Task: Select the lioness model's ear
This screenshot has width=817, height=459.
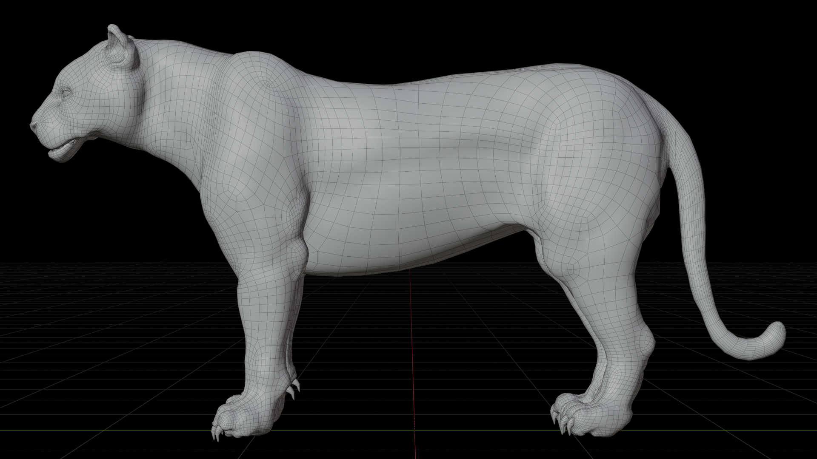Action: tap(123, 47)
